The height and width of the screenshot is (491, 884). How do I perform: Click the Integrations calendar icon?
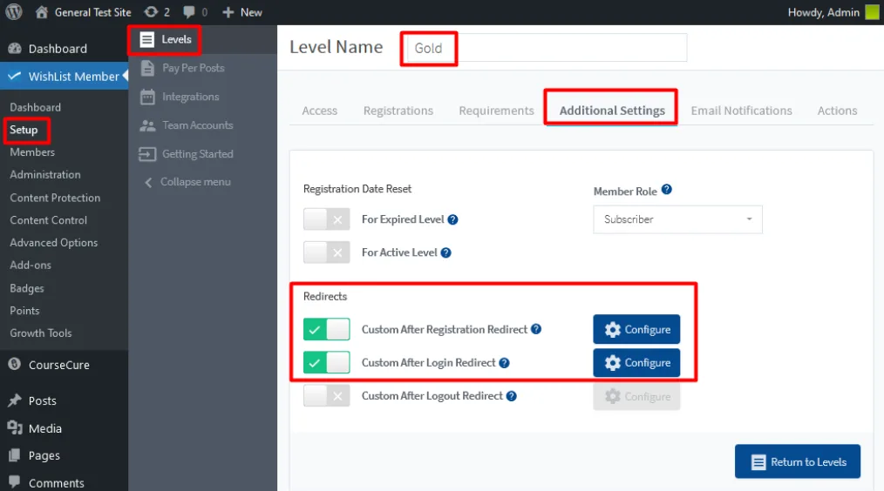pos(147,97)
